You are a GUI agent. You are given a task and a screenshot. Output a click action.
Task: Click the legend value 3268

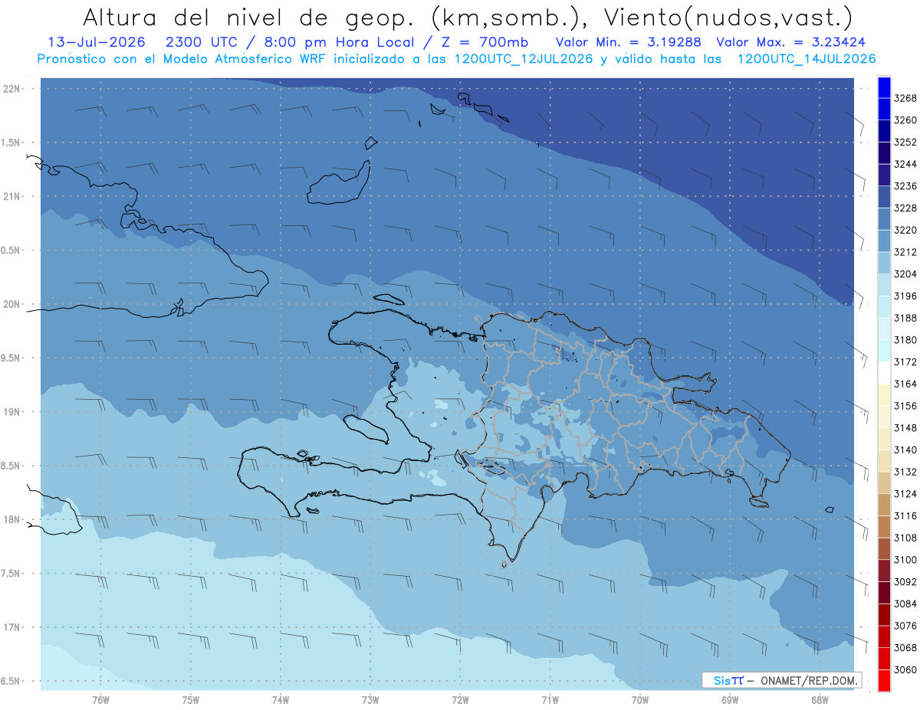click(905, 98)
